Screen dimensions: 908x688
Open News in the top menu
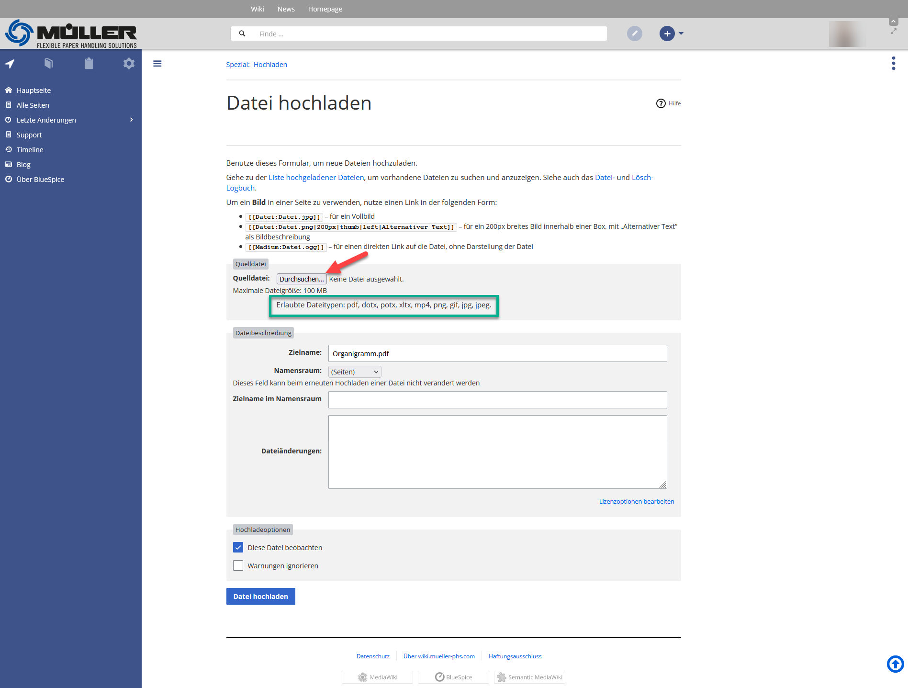(286, 9)
